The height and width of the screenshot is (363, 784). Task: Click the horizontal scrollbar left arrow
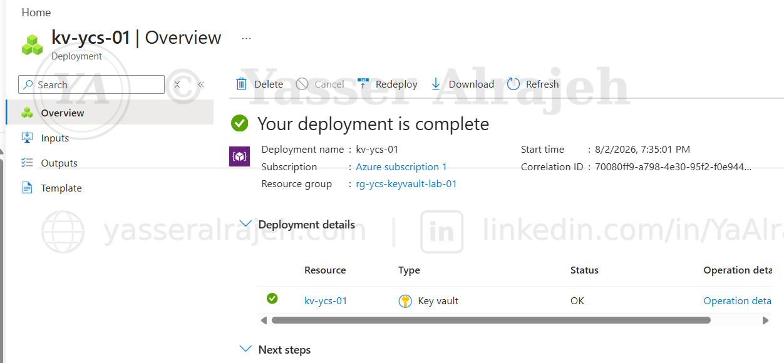[264, 320]
